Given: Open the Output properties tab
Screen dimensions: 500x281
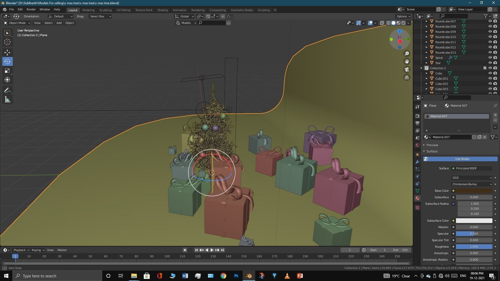Looking at the screenshot, I should pyautogui.click(x=417, y=123).
